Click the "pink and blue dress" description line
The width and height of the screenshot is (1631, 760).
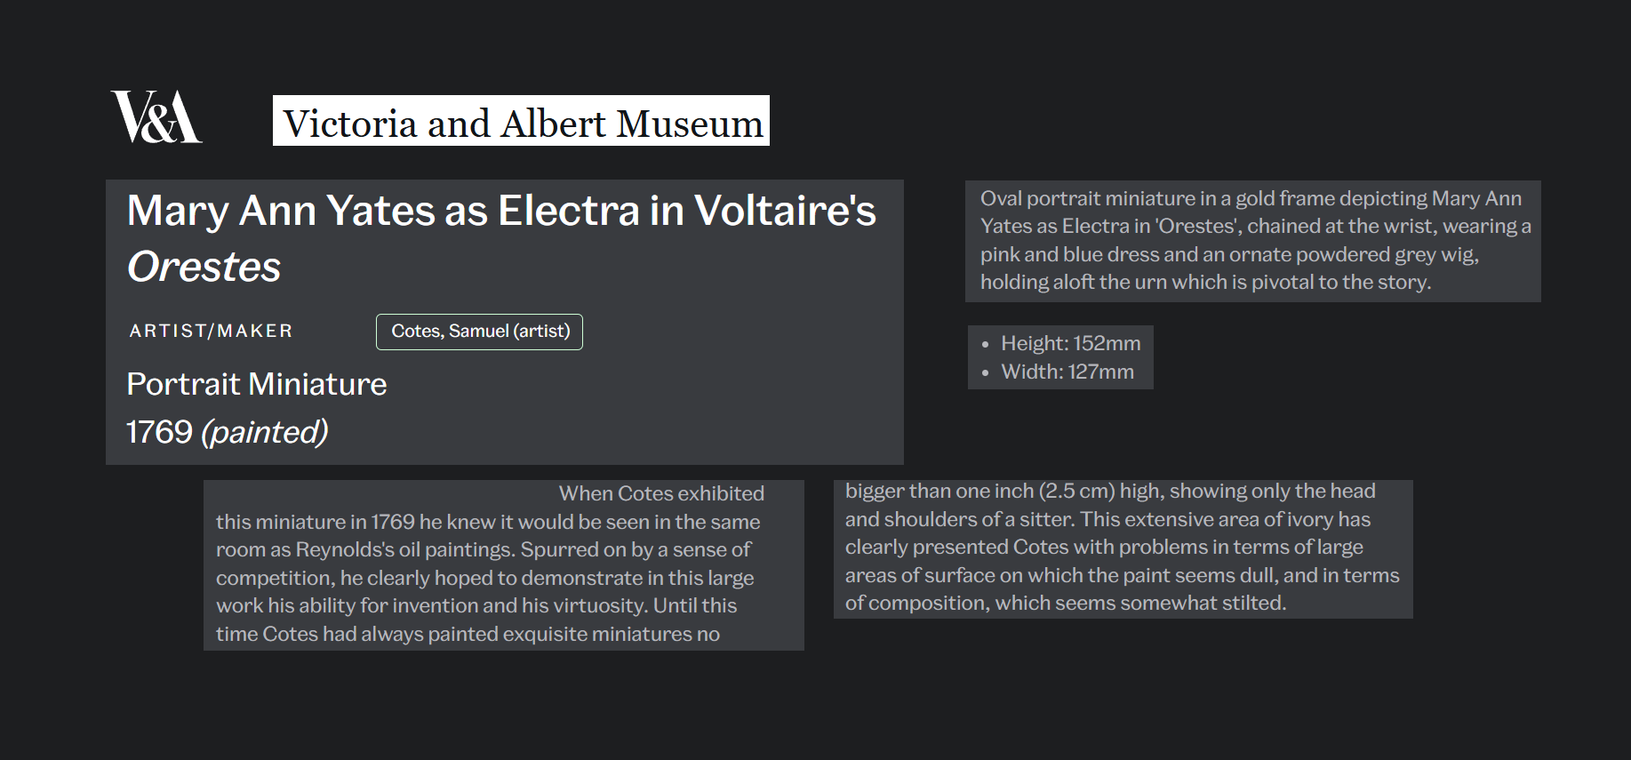pos(1228,254)
